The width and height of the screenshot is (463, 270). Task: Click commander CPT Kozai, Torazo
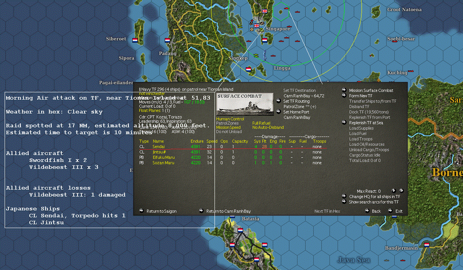(x=160, y=117)
